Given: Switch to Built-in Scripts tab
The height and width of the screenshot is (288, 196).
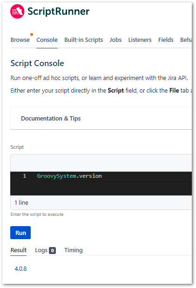Looking at the screenshot, I should click(x=83, y=40).
